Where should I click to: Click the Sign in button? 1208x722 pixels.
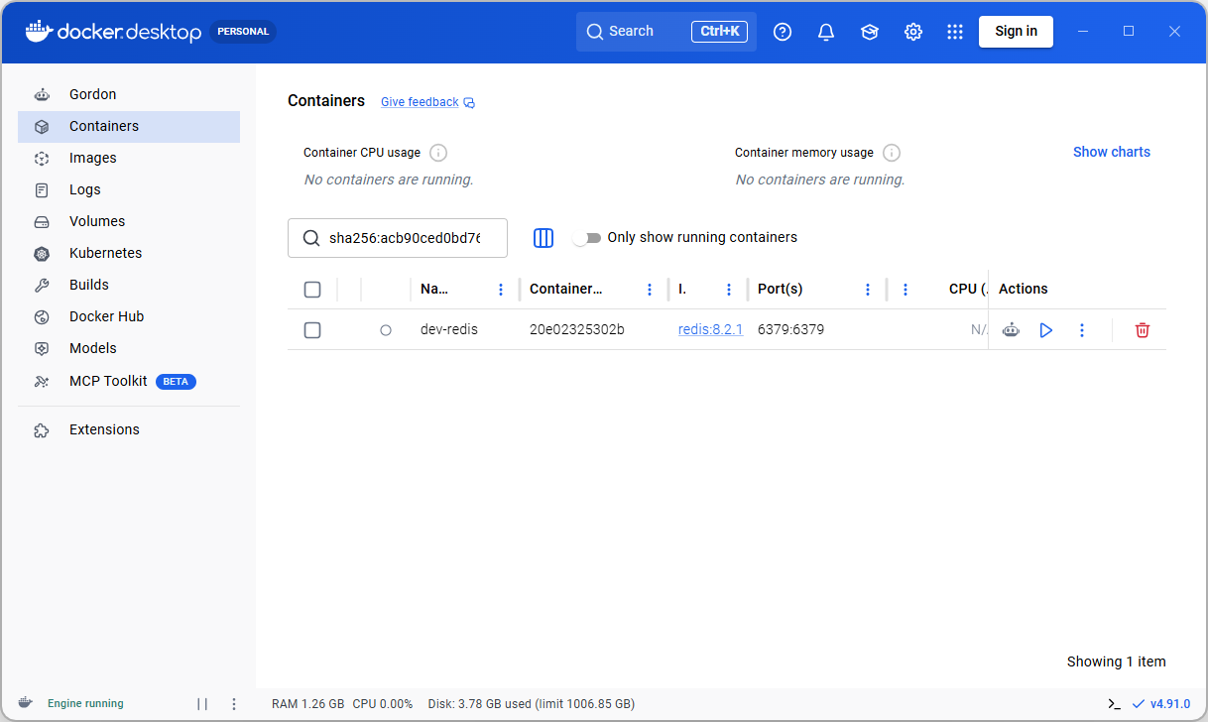click(x=1017, y=32)
